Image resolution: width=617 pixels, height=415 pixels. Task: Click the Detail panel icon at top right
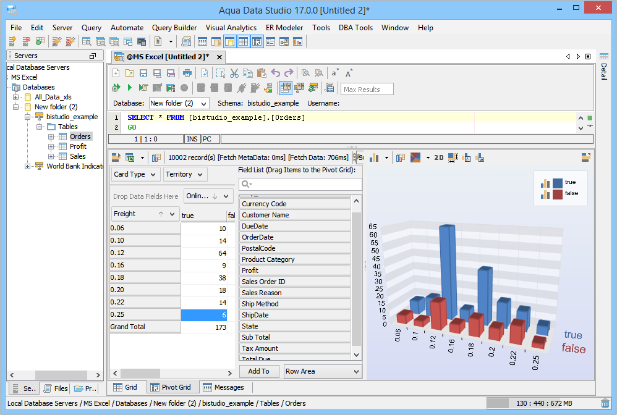tap(603, 56)
